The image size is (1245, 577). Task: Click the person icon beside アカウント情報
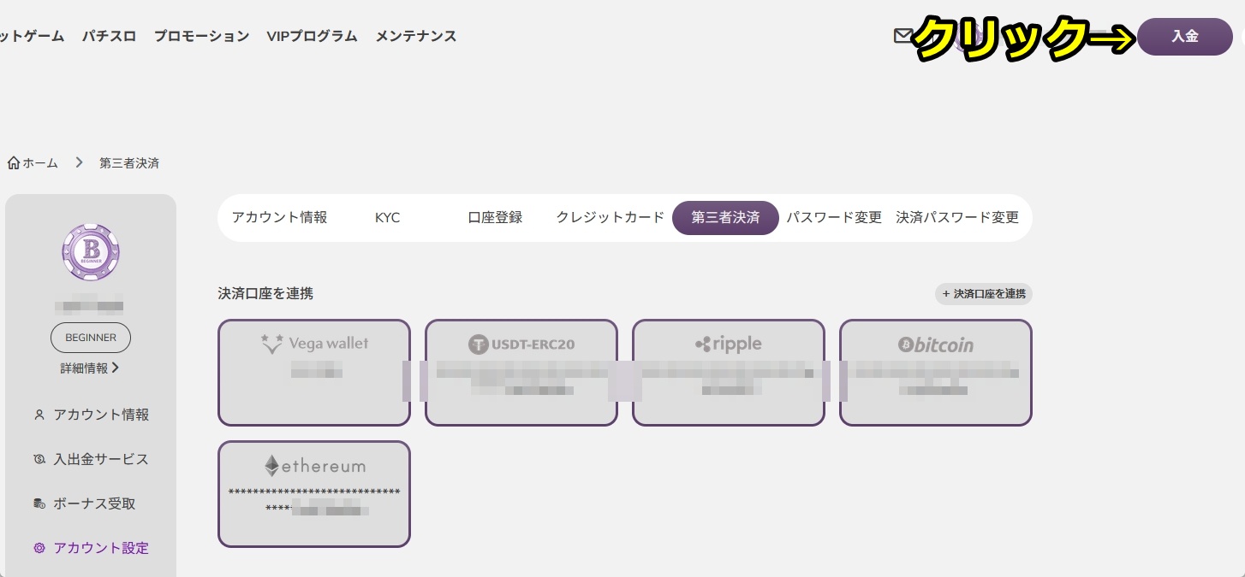(x=39, y=415)
